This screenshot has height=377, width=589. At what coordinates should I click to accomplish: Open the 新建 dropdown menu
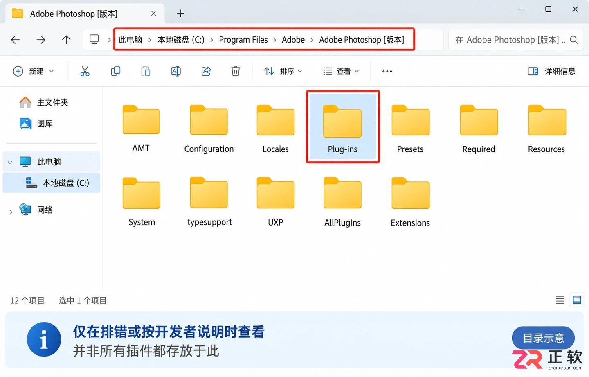coord(34,71)
